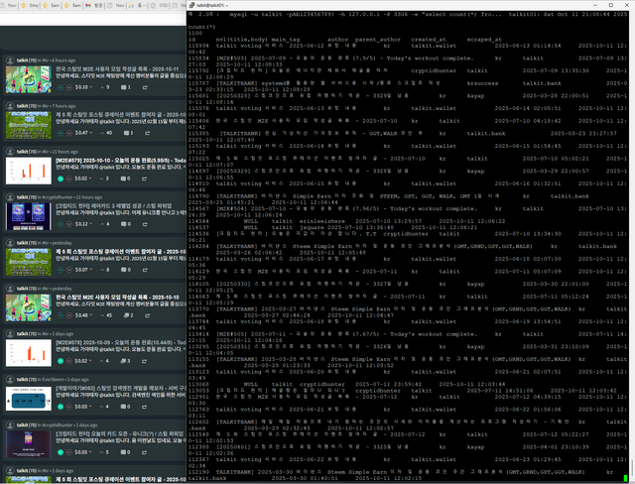Image resolution: width=635 pixels, height=484 pixels.
Task: Resteem the post showing $0.12 payout
Action: (145, 224)
